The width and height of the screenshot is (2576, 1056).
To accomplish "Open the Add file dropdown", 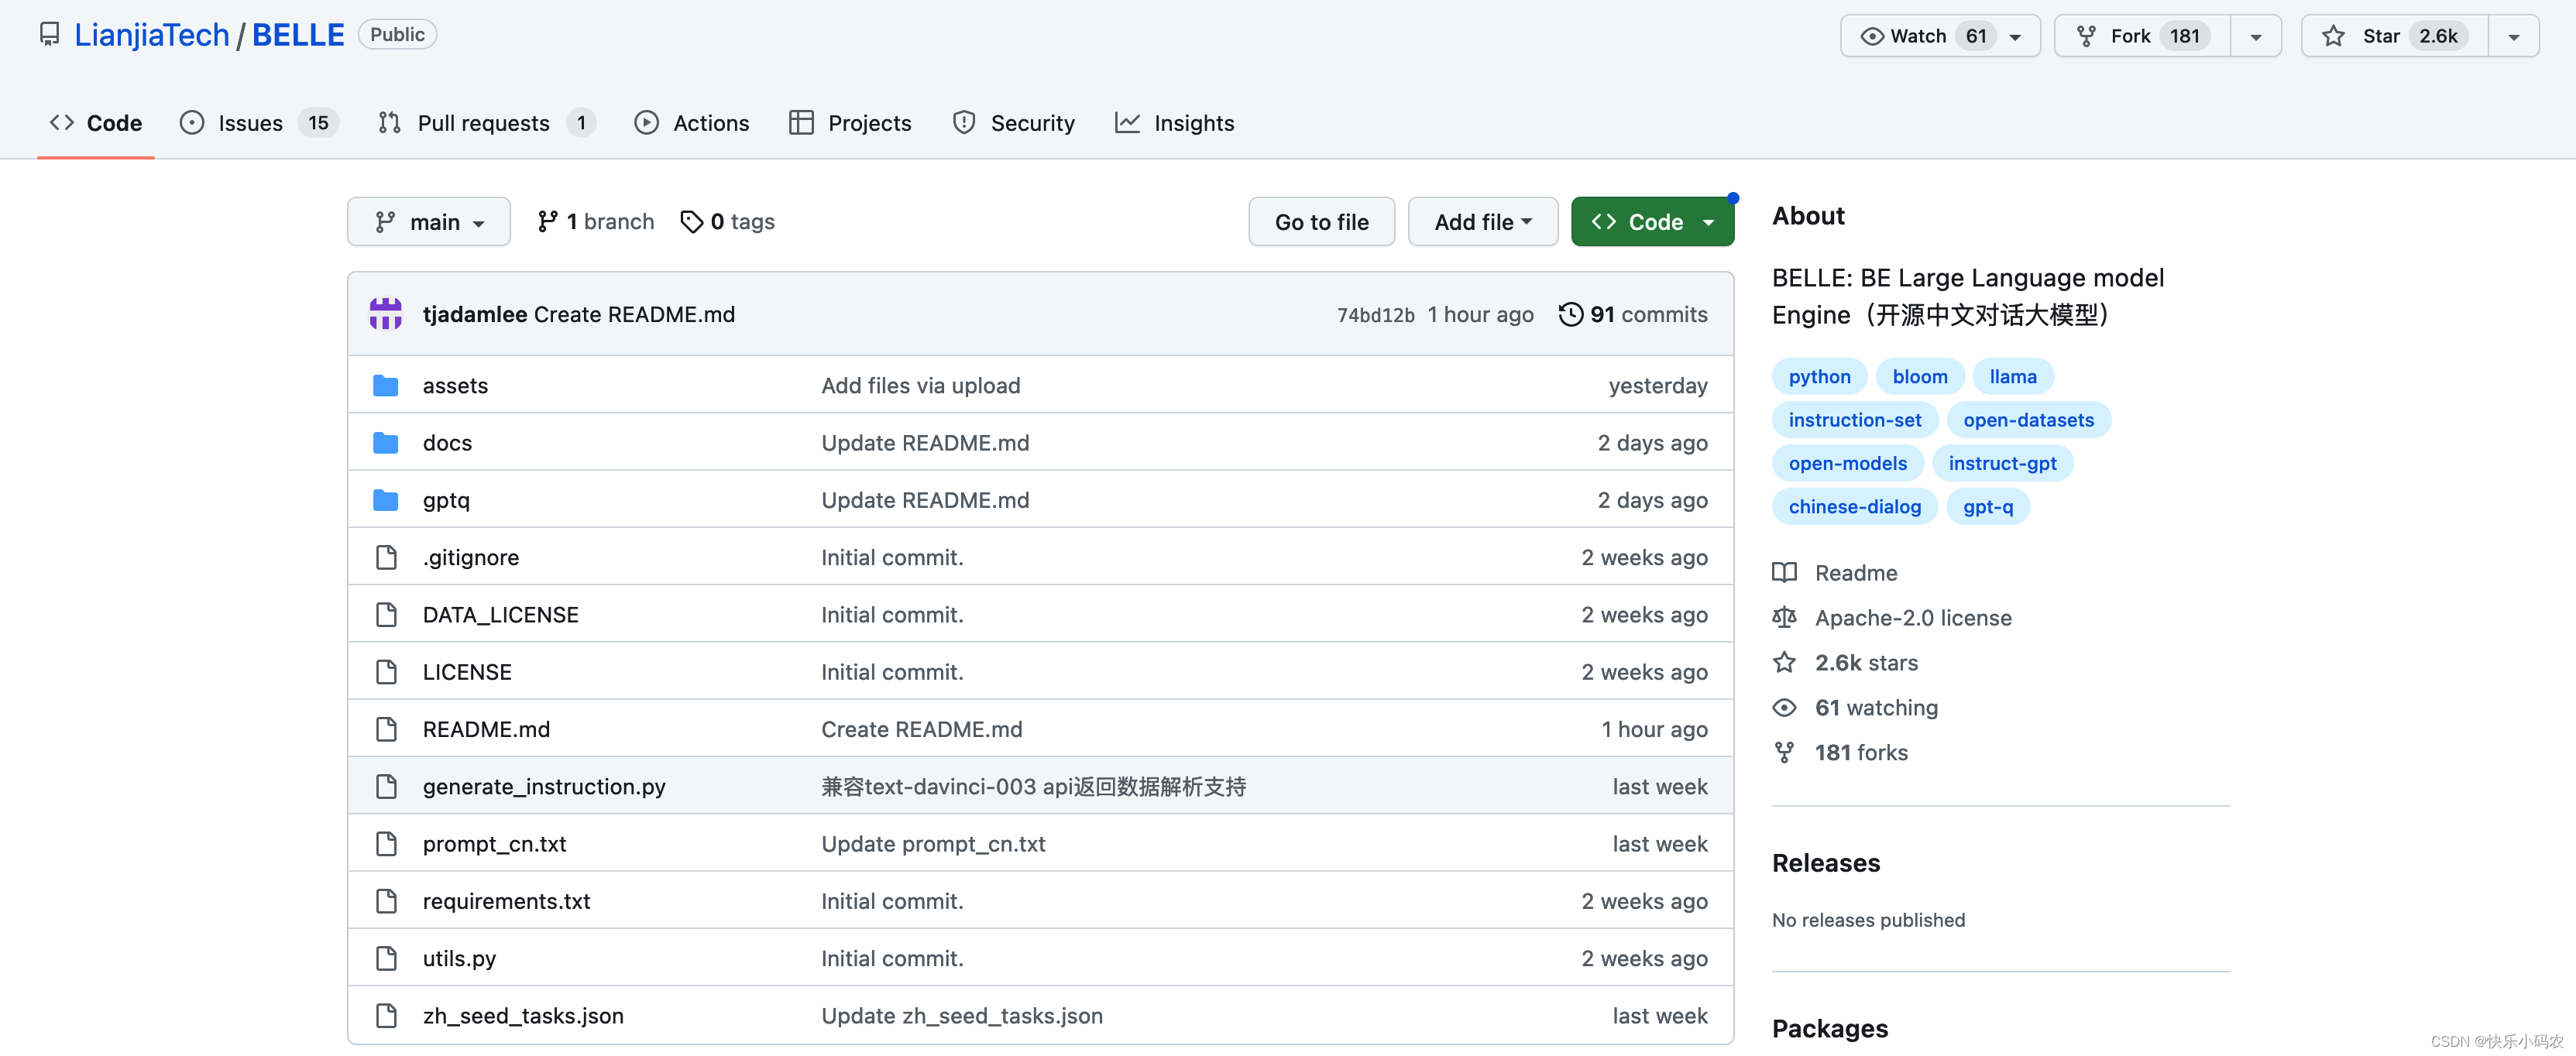I will 1483,222.
